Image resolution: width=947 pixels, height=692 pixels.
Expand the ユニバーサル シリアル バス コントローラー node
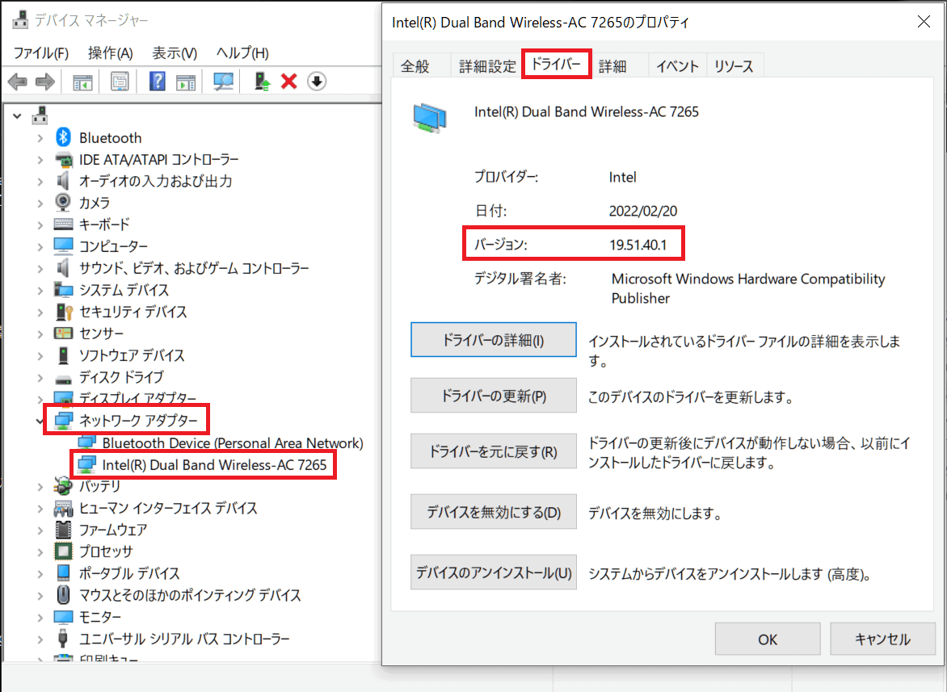pyautogui.click(x=40, y=639)
